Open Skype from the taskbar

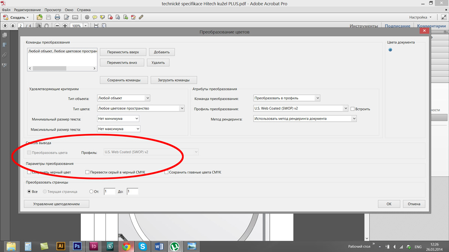(x=143, y=246)
